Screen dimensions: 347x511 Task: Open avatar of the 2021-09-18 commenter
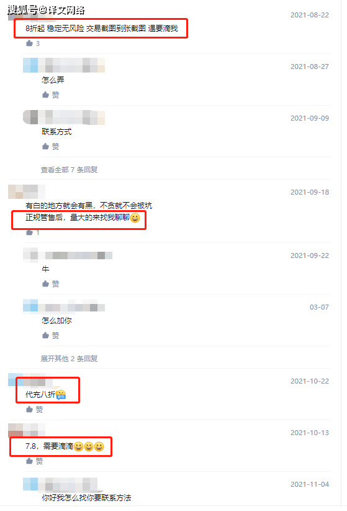tap(16, 191)
